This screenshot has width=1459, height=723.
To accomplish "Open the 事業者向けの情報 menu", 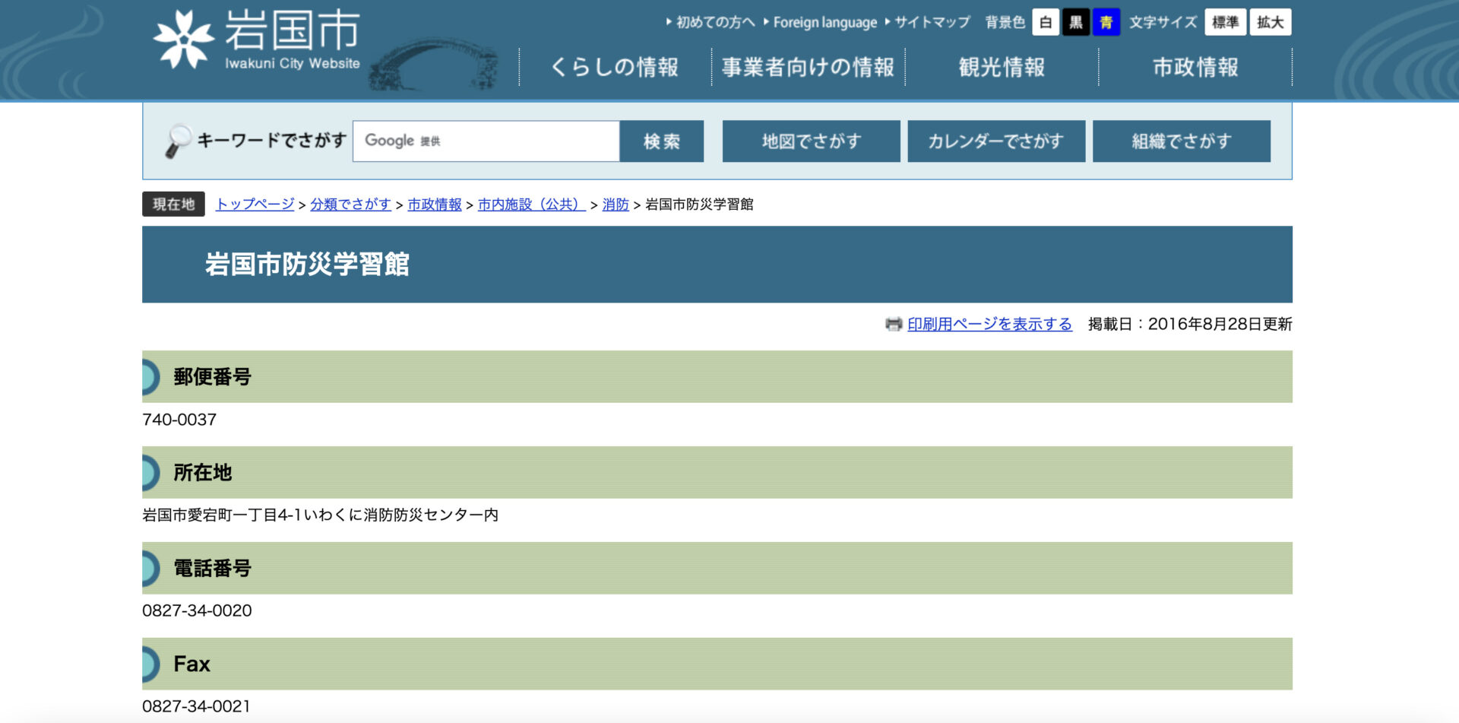I will click(x=808, y=68).
